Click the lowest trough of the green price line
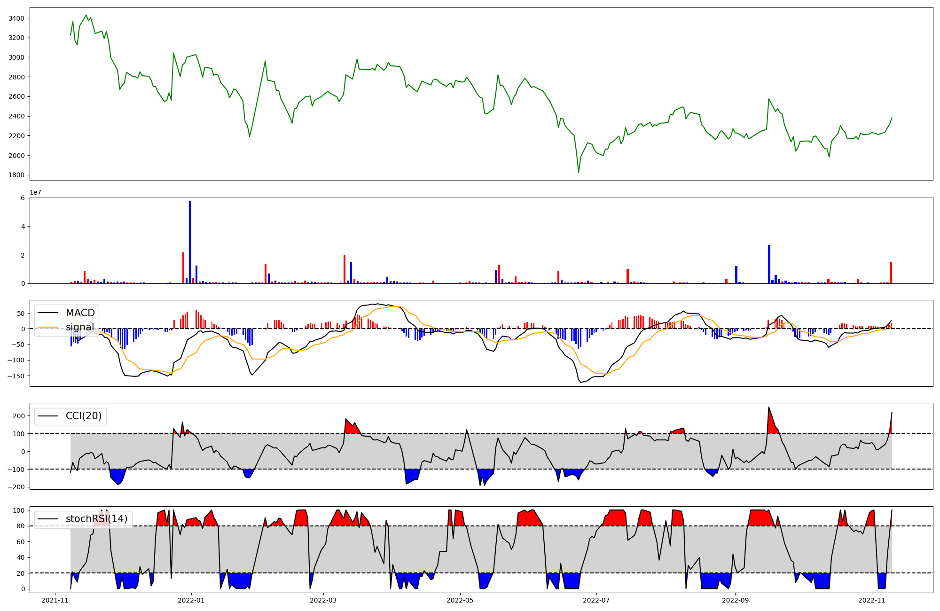Viewport: 940px width, 611px height. tap(579, 172)
